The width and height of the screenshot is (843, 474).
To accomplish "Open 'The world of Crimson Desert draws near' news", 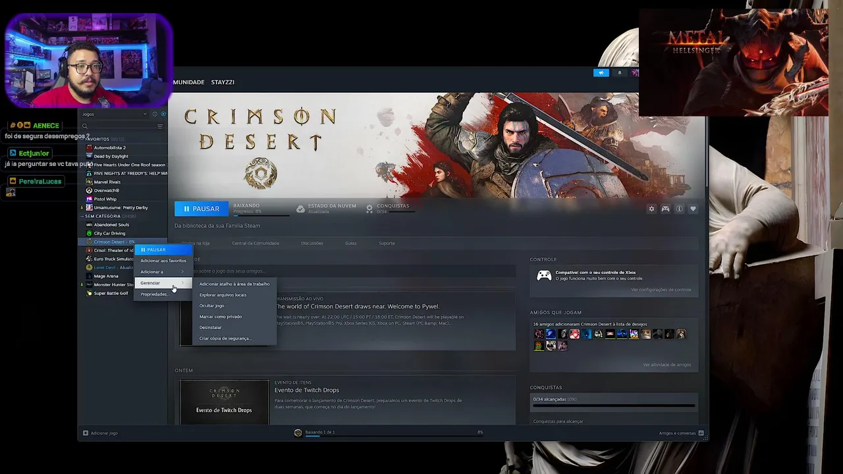I will (x=358, y=306).
